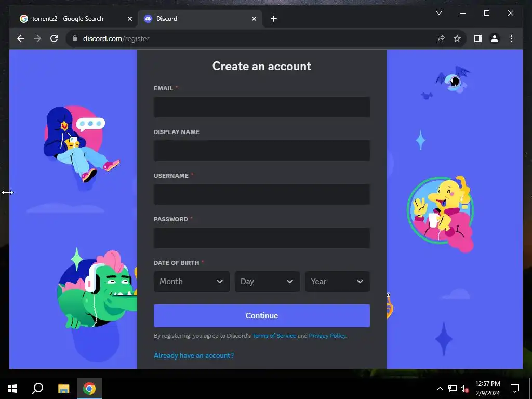Click the Create an account heading
Image resolution: width=532 pixels, height=399 pixels.
[x=262, y=66]
